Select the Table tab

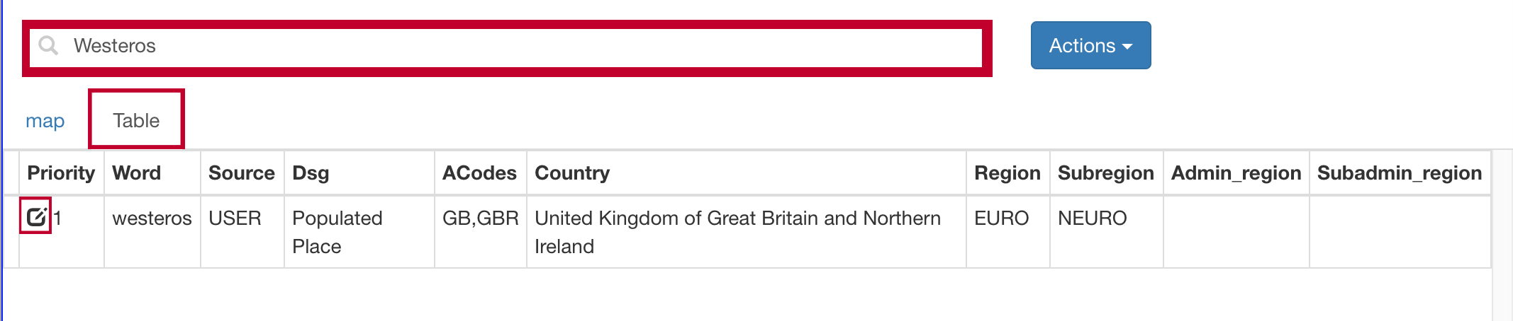pyautogui.click(x=136, y=120)
